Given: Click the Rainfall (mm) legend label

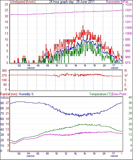Looking at the screenshot, I should click(9, 94).
